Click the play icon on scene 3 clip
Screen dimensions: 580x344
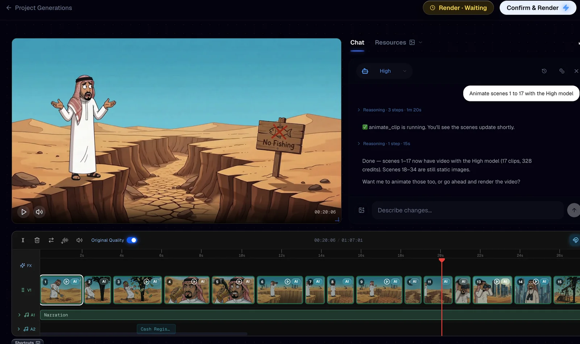pyautogui.click(x=146, y=281)
